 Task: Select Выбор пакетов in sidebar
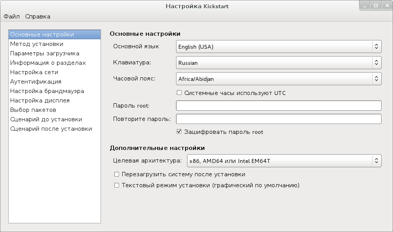(x=33, y=110)
